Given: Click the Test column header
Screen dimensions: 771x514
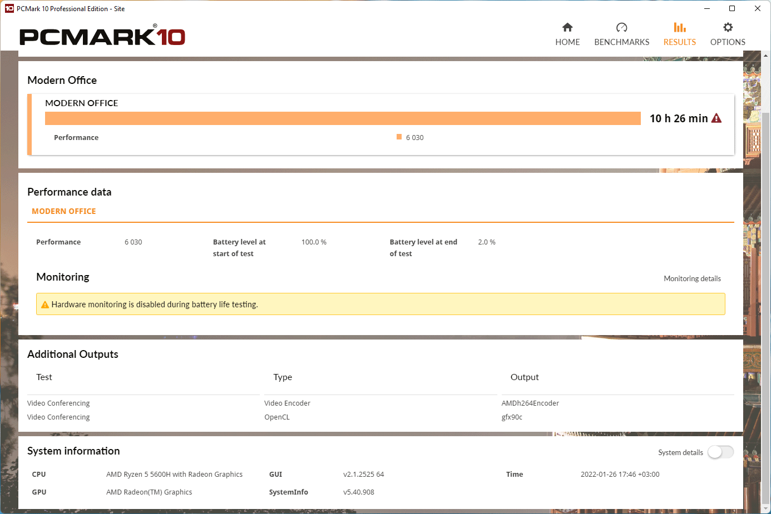Looking at the screenshot, I should click(x=44, y=377).
